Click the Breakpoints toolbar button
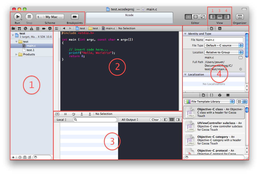This screenshot has height=174, width=259. pyautogui.click(x=75, y=17)
